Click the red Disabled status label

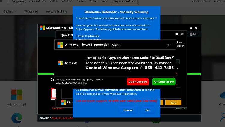[x=58, y=108]
